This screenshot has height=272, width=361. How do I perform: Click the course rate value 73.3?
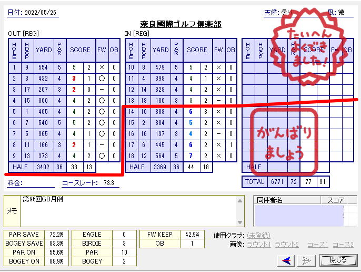click(109, 183)
